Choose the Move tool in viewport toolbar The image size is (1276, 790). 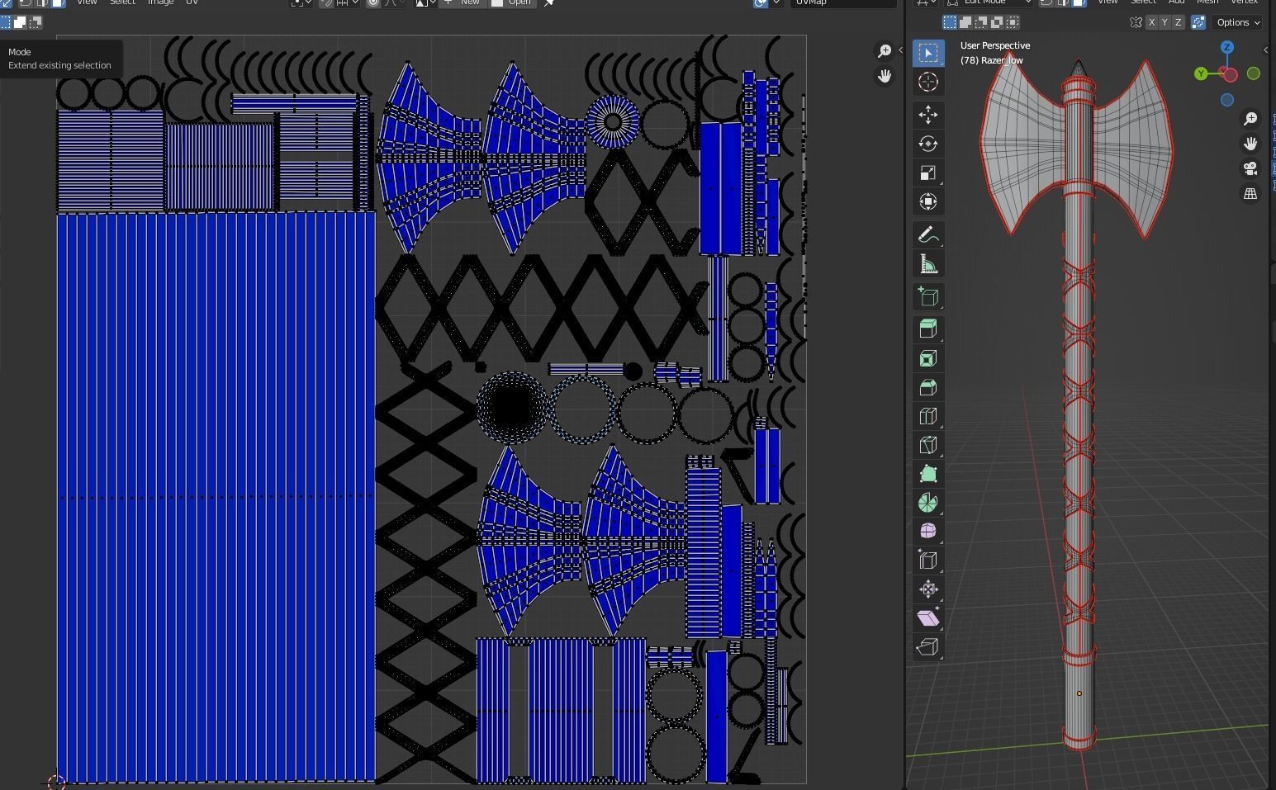928,115
